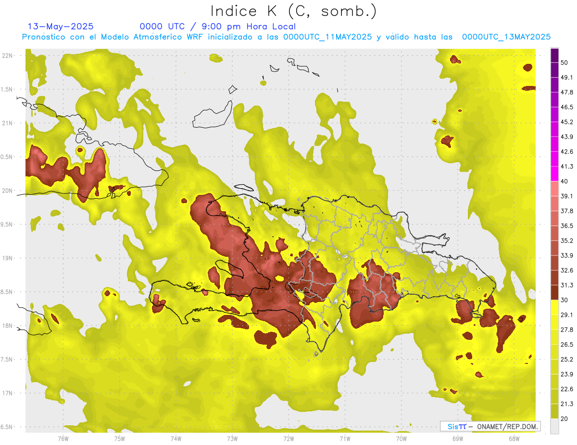Click the '75W' longitude label
This screenshot has height=445, width=577.
(x=120, y=438)
